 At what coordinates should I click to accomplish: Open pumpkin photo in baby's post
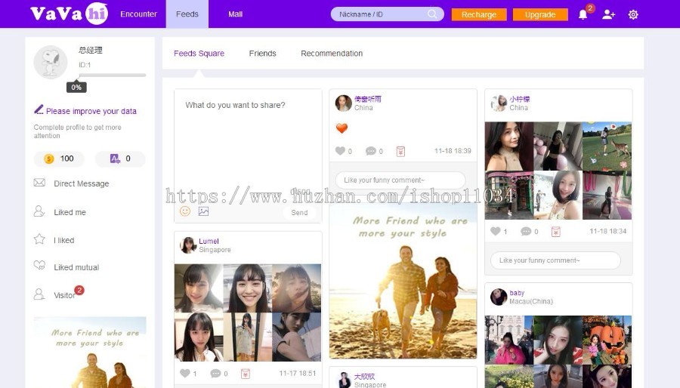607,340
